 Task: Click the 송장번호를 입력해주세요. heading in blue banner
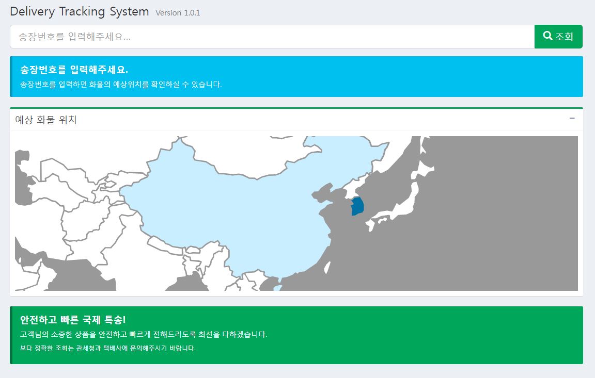74,70
